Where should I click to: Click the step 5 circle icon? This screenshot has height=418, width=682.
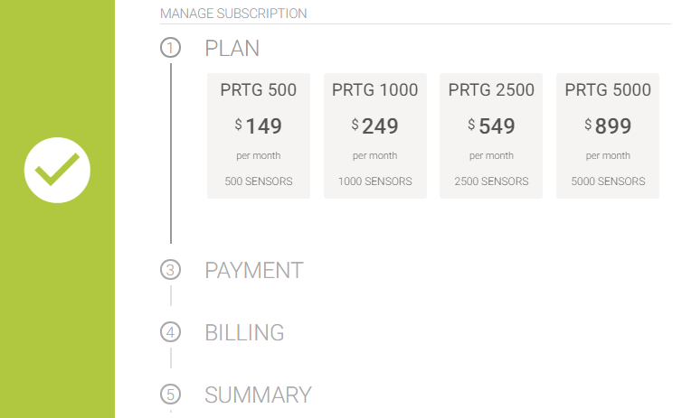[170, 395]
